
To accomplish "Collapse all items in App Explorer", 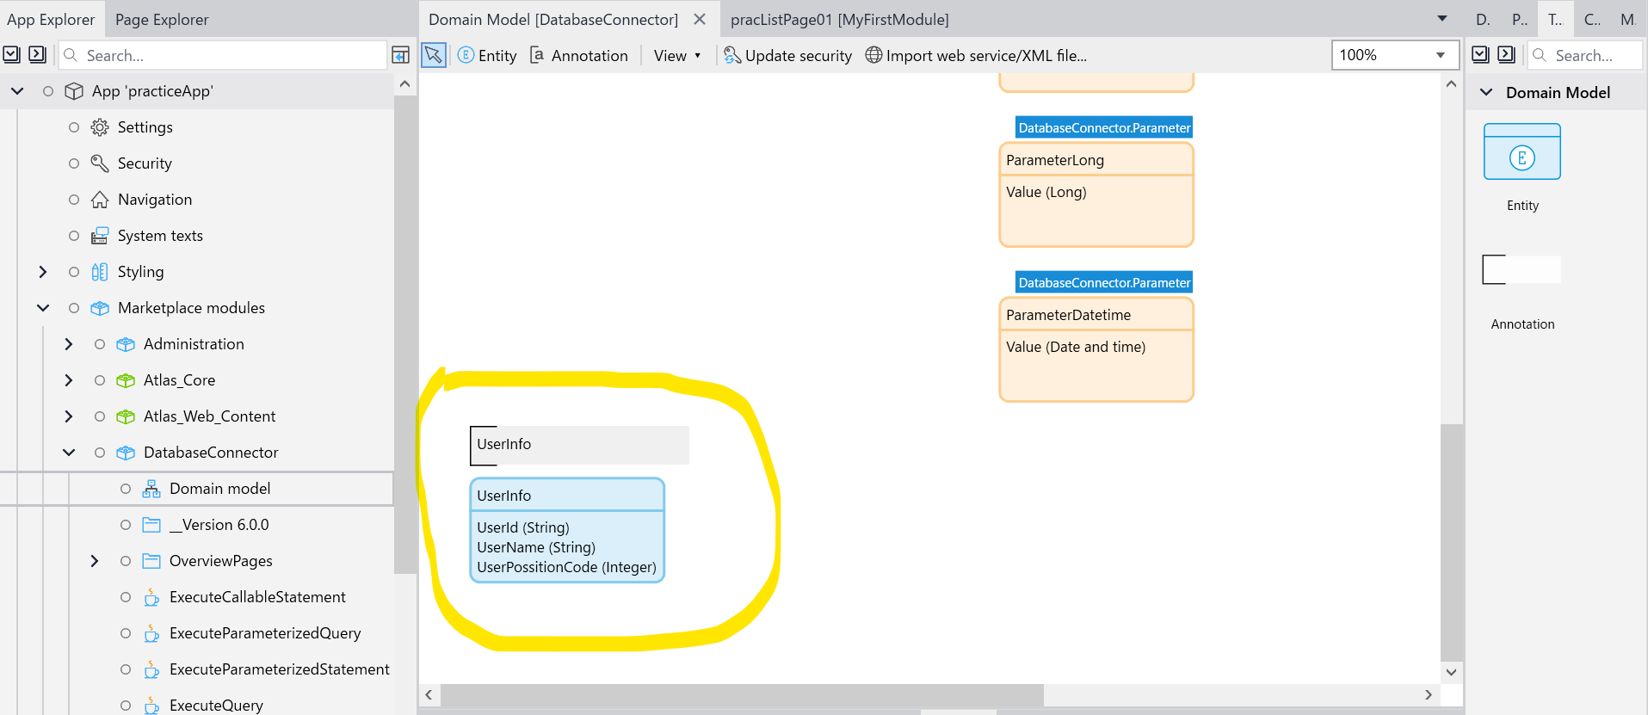I will [37, 55].
